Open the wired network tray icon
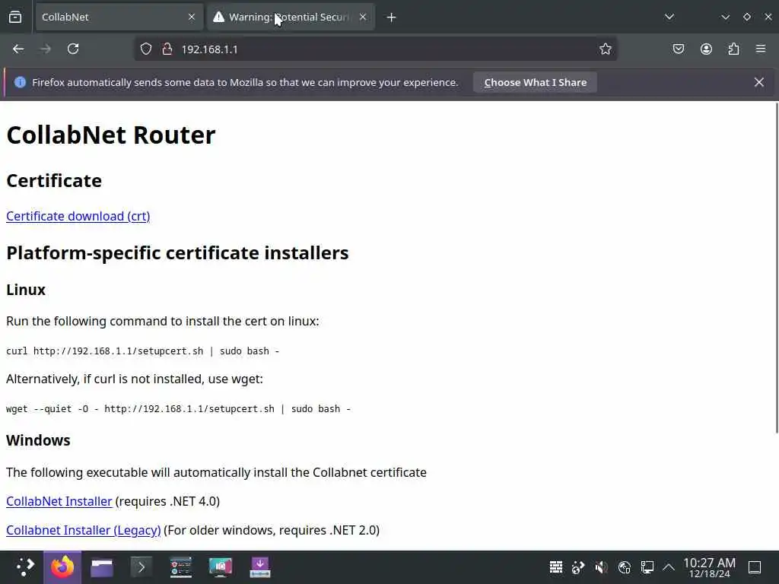This screenshot has height=584, width=779. [647, 567]
